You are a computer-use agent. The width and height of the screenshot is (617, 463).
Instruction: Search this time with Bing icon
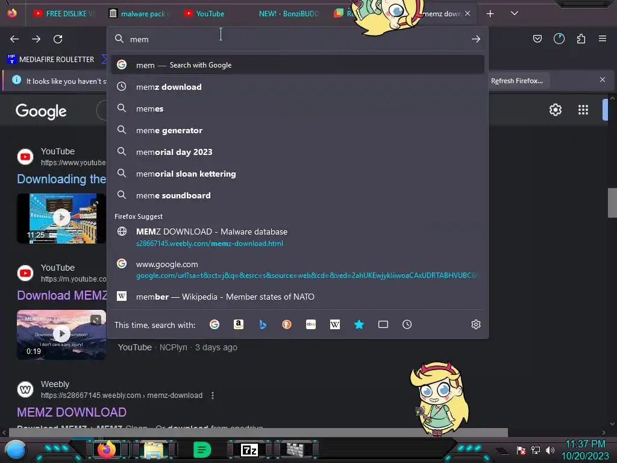(x=263, y=324)
